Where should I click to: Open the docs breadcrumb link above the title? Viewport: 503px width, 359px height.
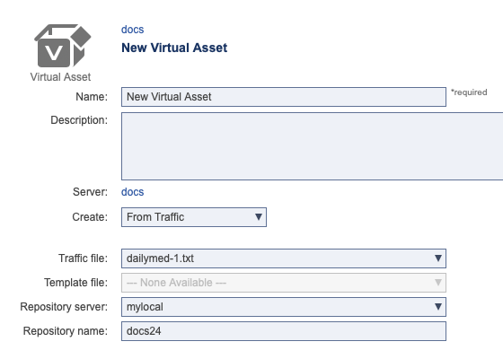(133, 30)
